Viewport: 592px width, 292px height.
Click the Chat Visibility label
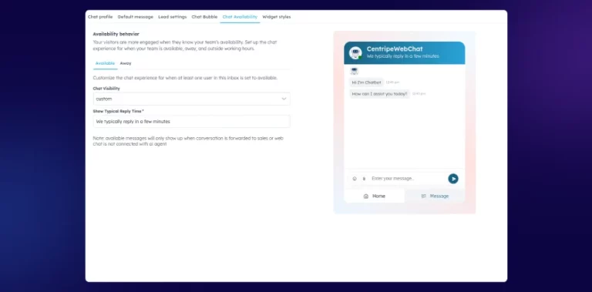(x=106, y=89)
